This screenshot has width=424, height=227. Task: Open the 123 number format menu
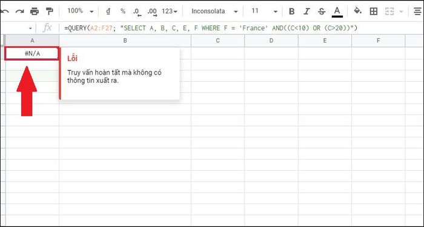[170, 12]
